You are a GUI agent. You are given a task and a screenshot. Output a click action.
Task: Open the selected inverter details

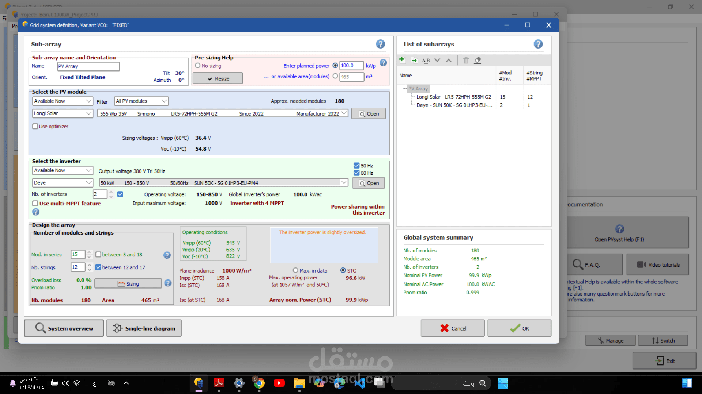(369, 183)
